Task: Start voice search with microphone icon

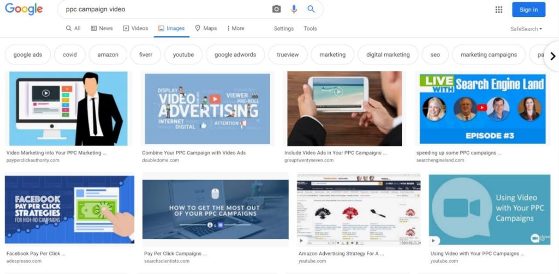Action: point(294,9)
